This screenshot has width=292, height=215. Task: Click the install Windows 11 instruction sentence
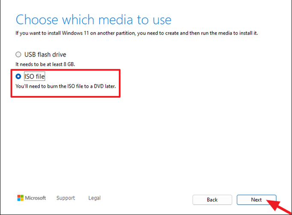(137, 33)
